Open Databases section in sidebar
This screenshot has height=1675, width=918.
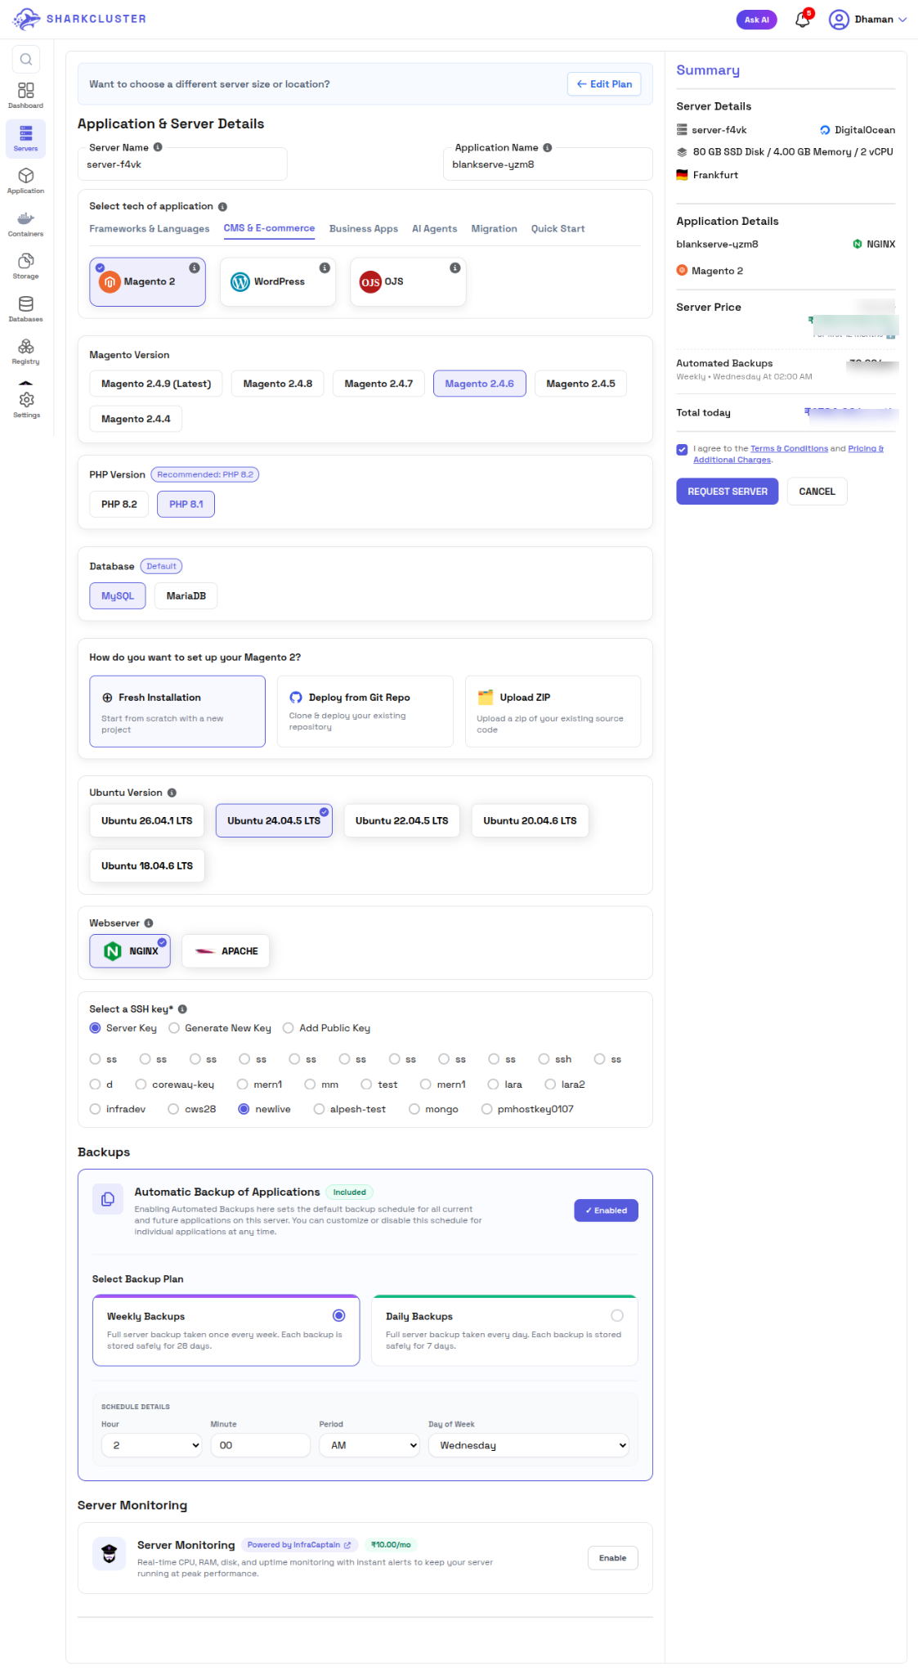point(26,309)
